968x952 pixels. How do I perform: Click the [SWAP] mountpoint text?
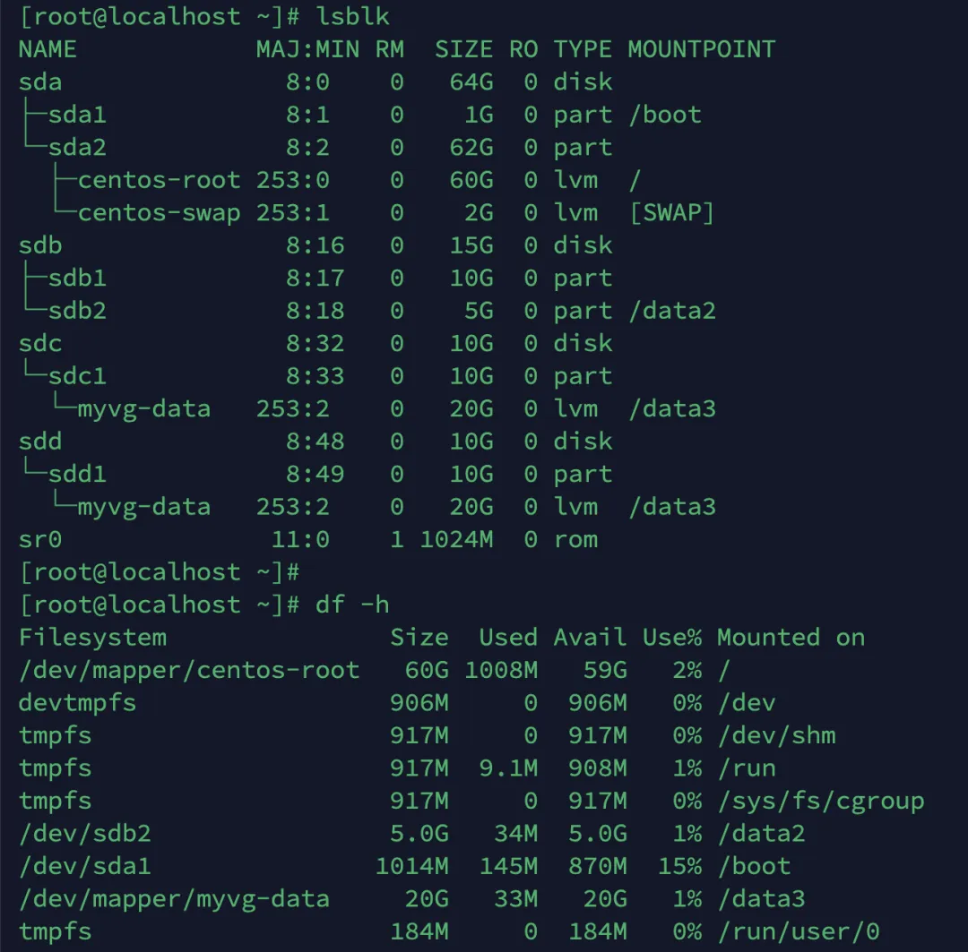click(x=671, y=213)
